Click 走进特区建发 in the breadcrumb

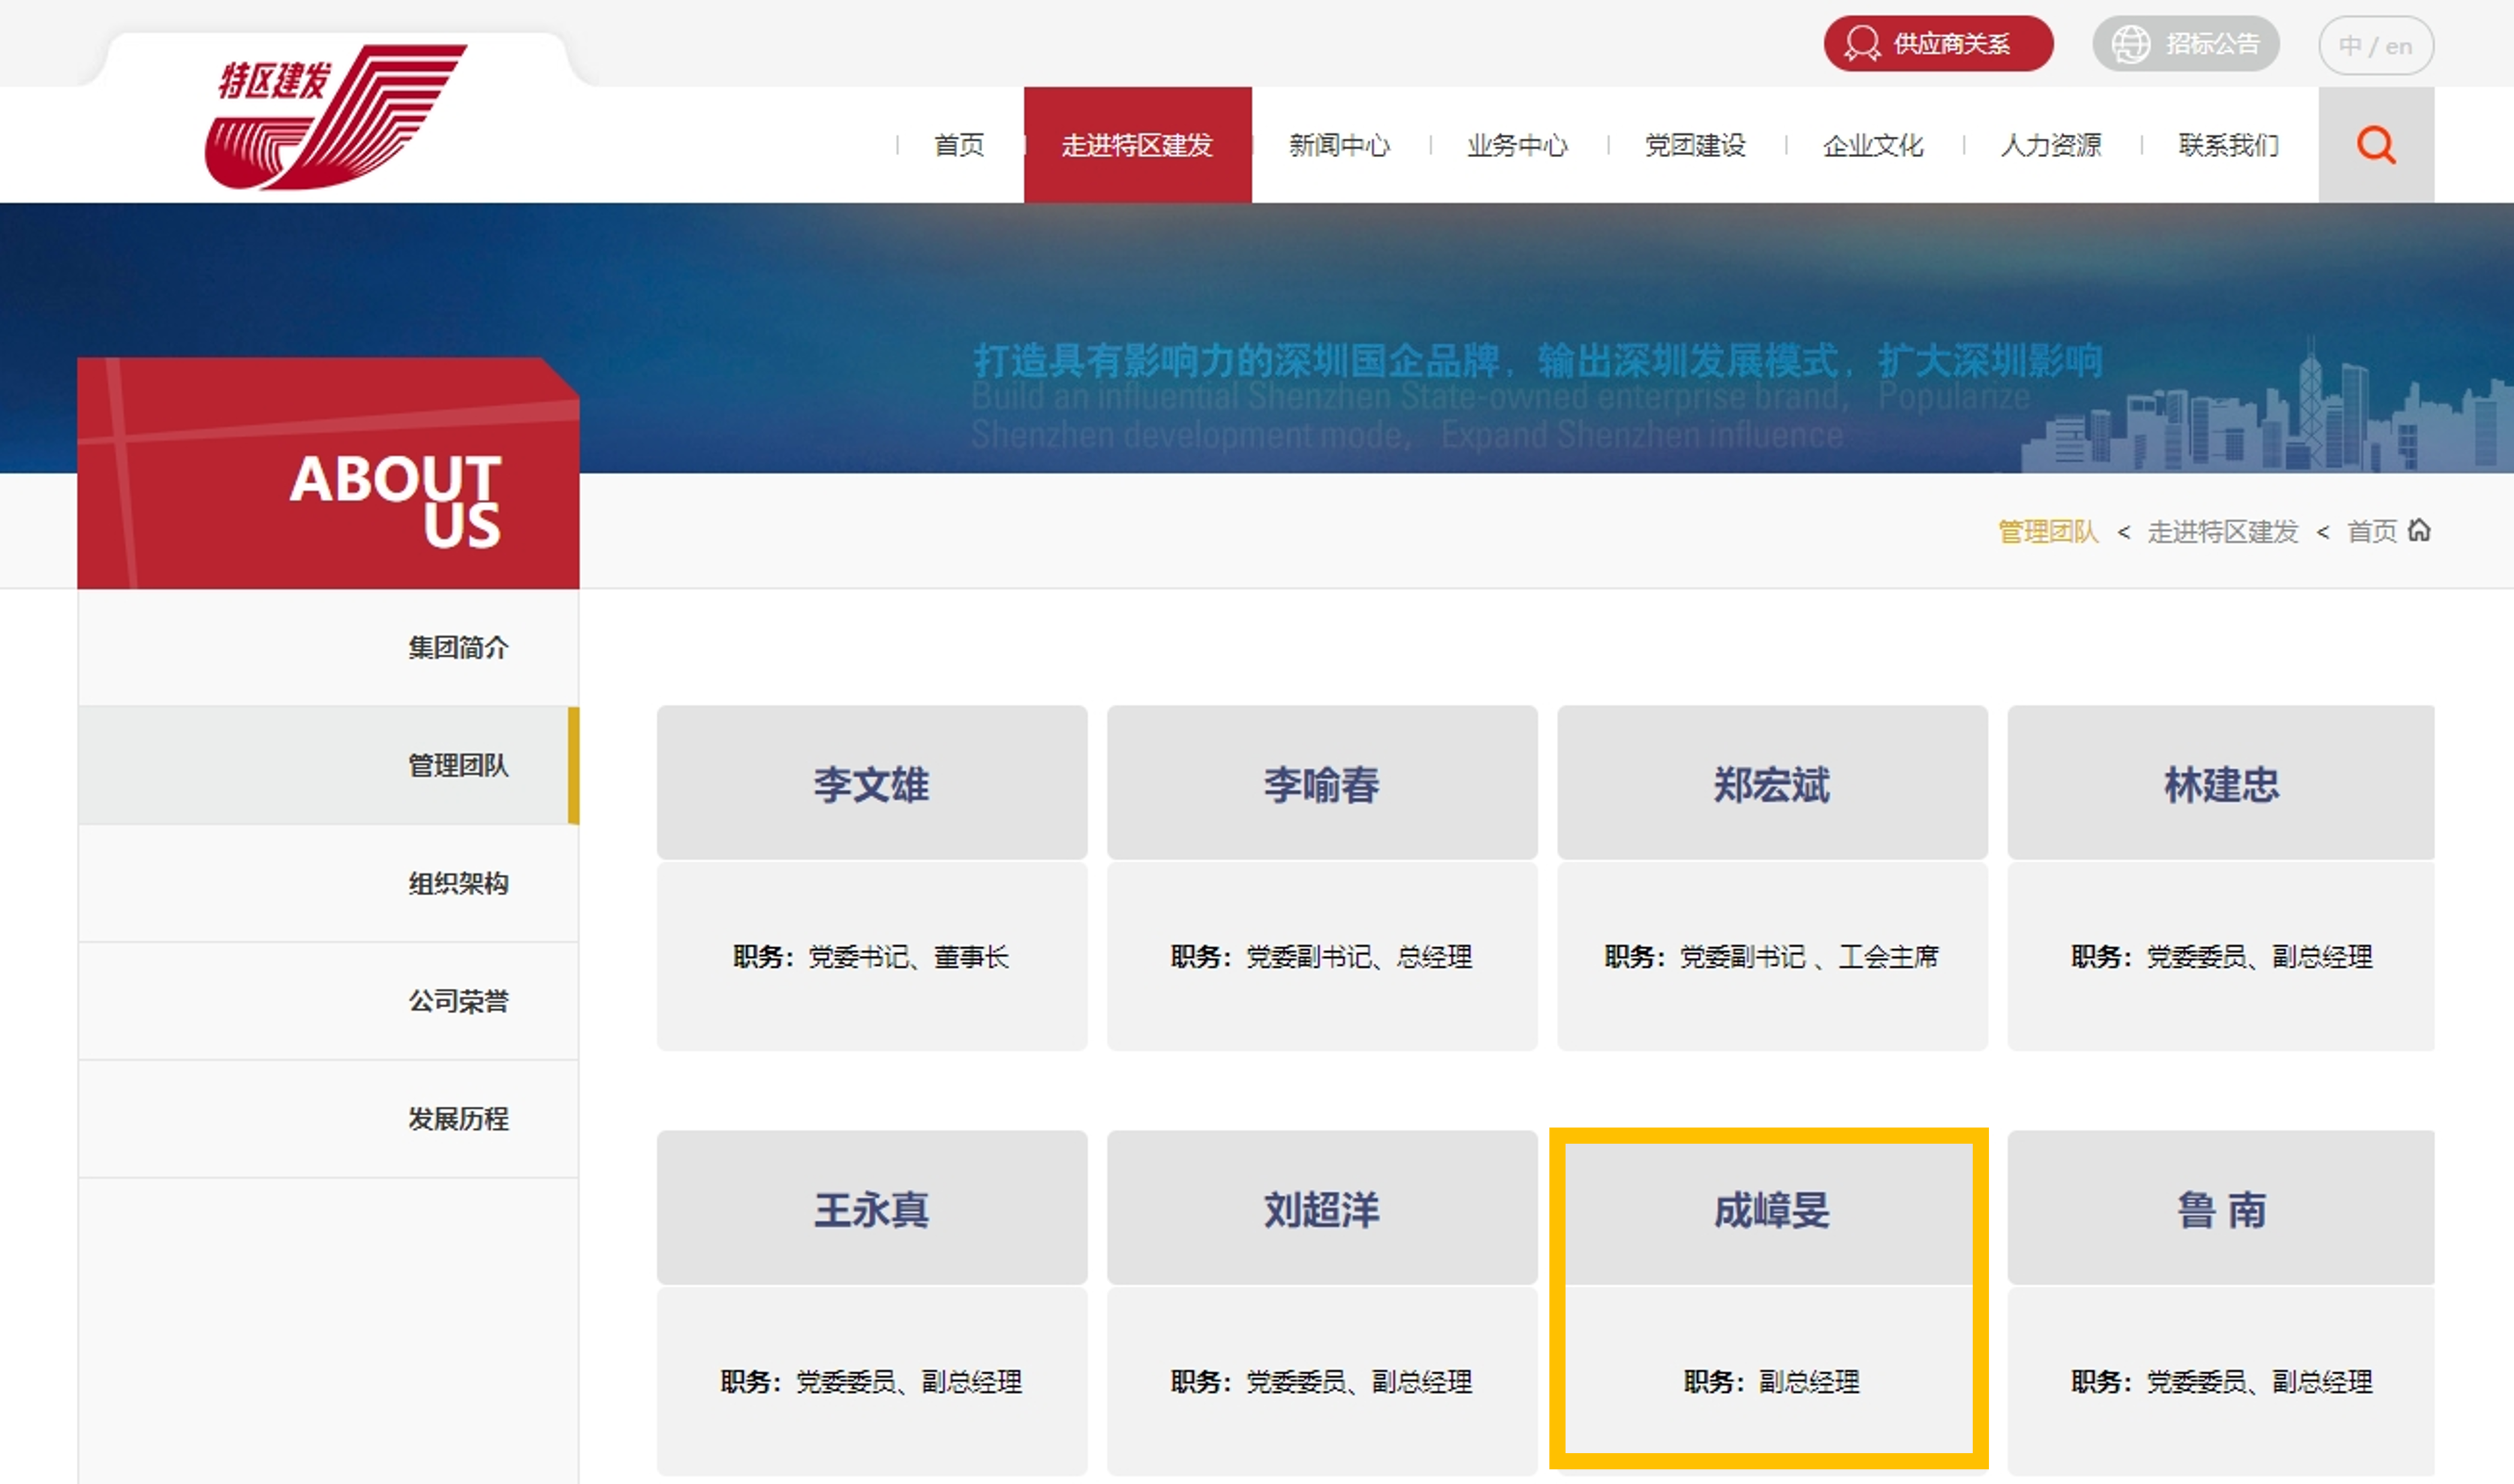[2222, 531]
